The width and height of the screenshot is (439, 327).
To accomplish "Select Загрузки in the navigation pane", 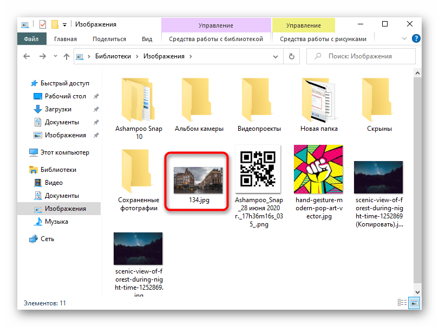I will [x=57, y=109].
